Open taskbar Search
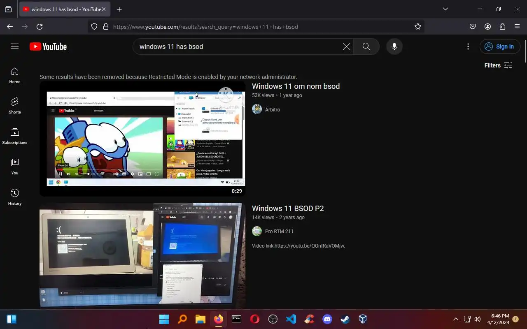 182,319
